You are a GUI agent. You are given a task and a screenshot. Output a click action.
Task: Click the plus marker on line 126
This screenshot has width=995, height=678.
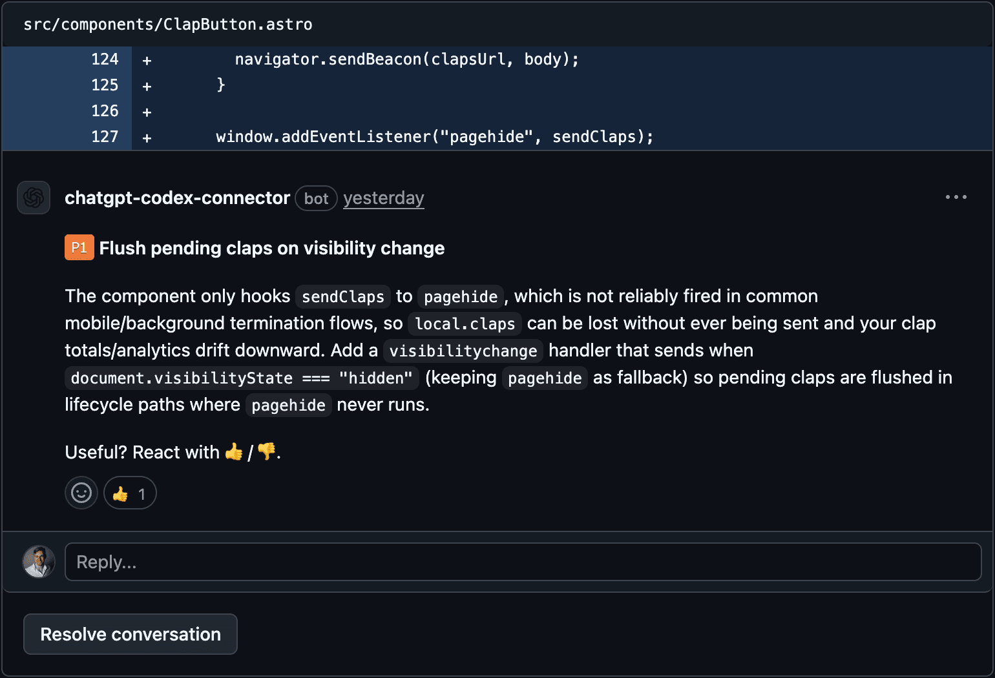click(x=147, y=112)
